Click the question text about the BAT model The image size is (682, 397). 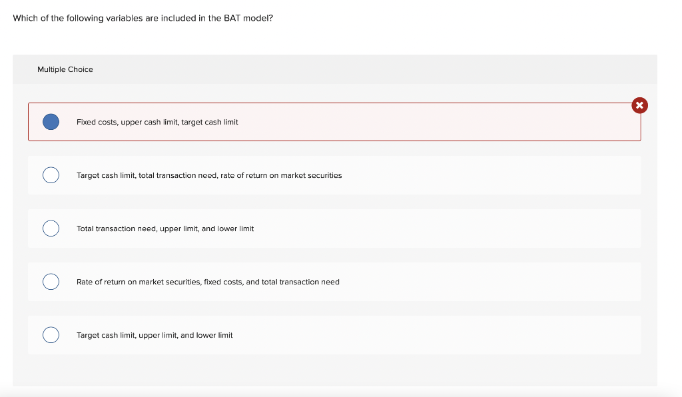(144, 18)
